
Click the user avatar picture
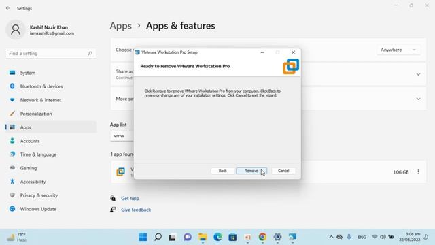(x=16, y=29)
